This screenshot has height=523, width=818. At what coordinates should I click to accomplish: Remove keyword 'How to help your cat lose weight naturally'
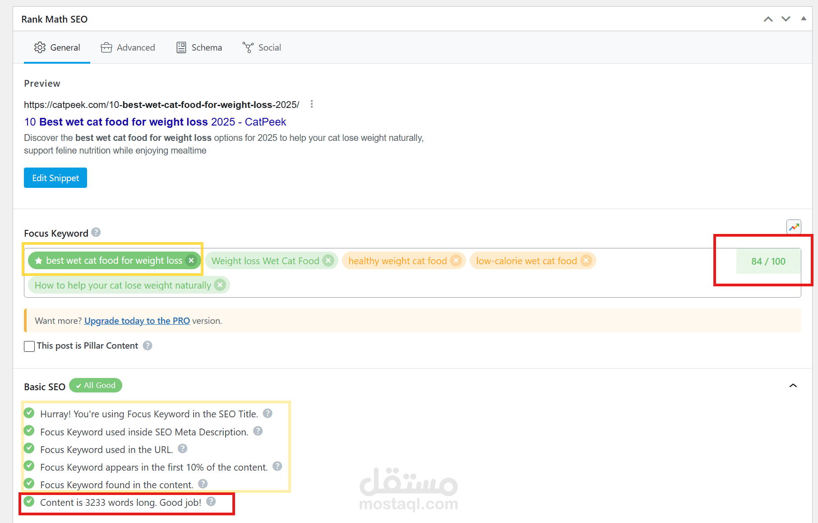click(x=220, y=285)
